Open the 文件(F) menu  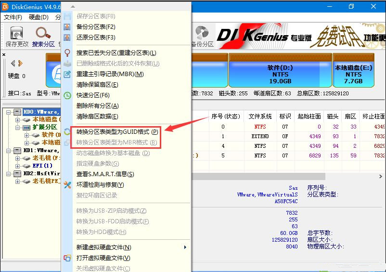(x=13, y=17)
